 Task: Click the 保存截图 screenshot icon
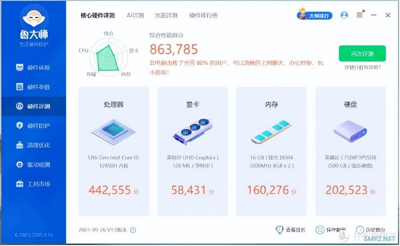pos(320,230)
